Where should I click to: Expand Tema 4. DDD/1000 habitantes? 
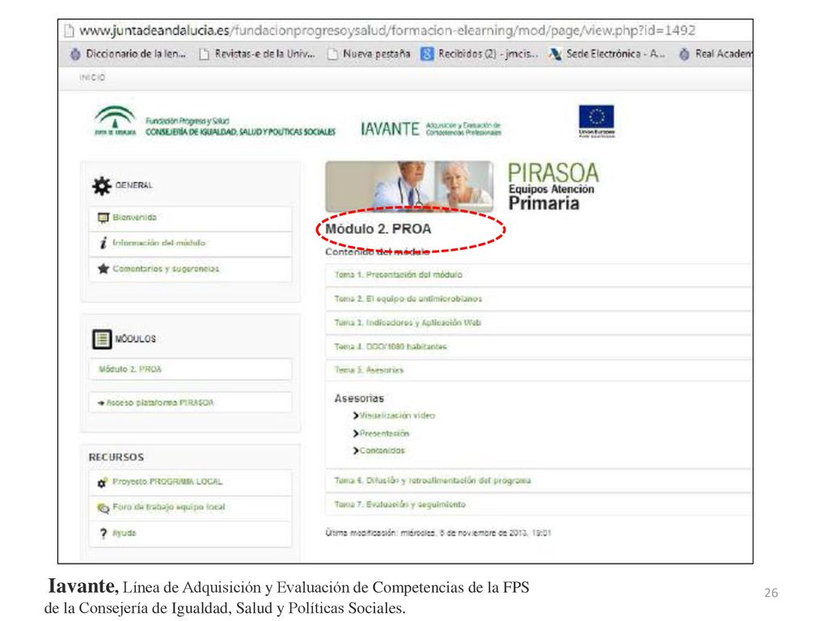tap(539, 347)
